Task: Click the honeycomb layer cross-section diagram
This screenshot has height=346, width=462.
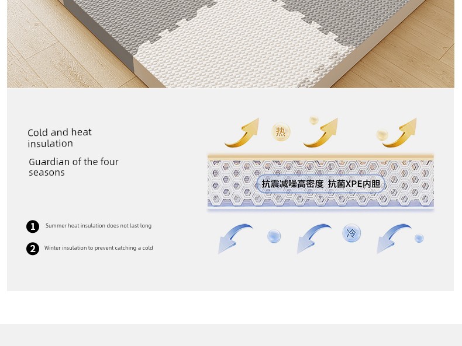Action: click(320, 182)
